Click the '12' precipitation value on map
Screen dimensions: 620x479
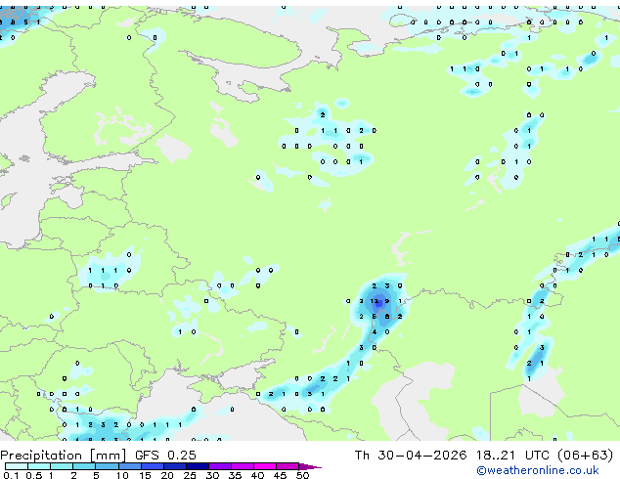coord(375,301)
